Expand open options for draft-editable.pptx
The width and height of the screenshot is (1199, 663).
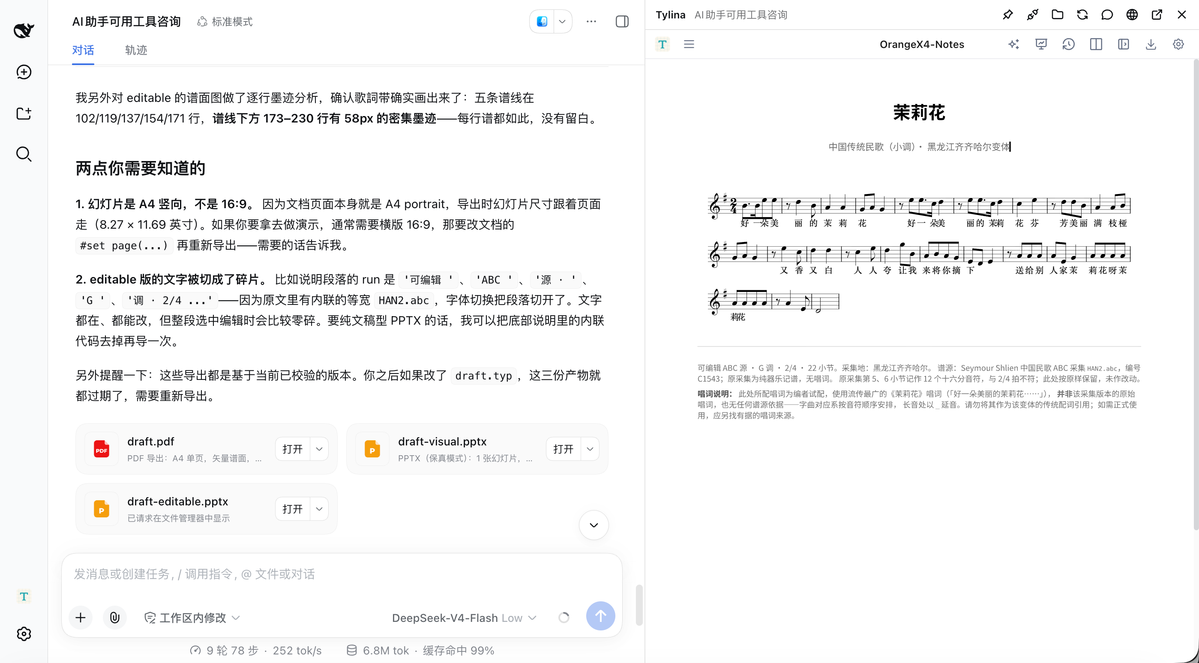tap(319, 508)
